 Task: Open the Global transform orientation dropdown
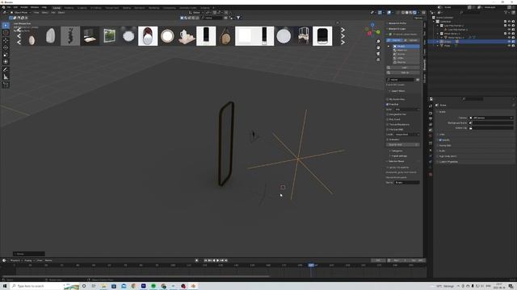[x=196, y=13]
